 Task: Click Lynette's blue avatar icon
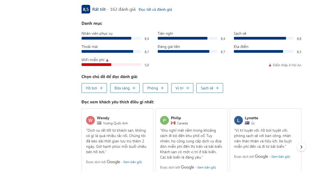[x=238, y=120]
